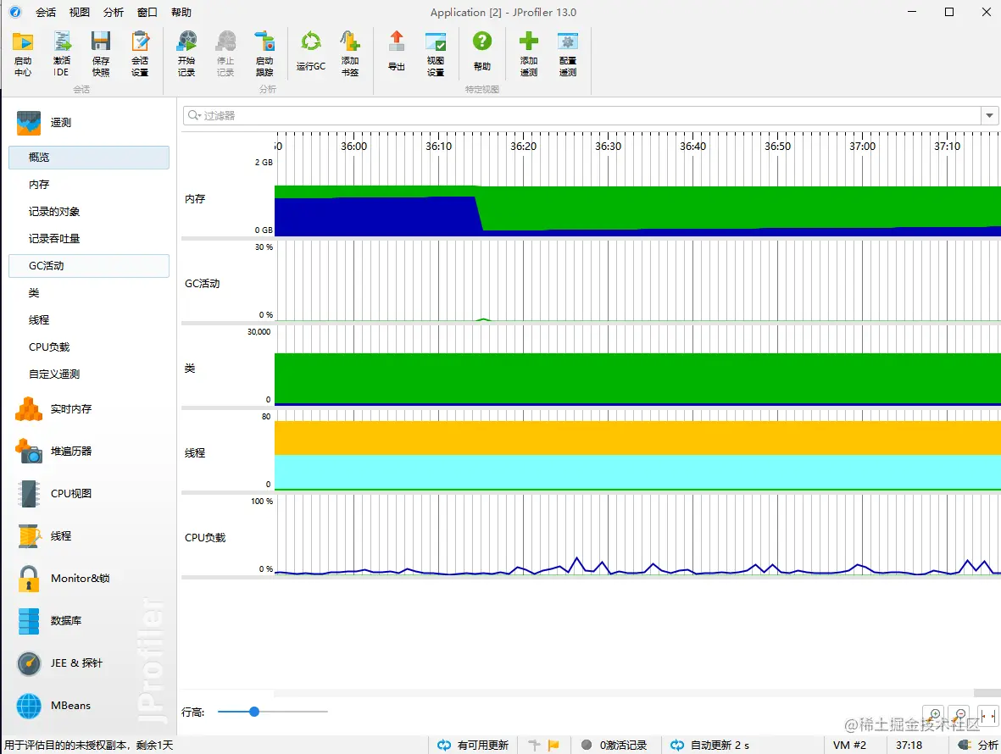Fit the timeline to window
This screenshot has width=1001, height=754.
988,715
